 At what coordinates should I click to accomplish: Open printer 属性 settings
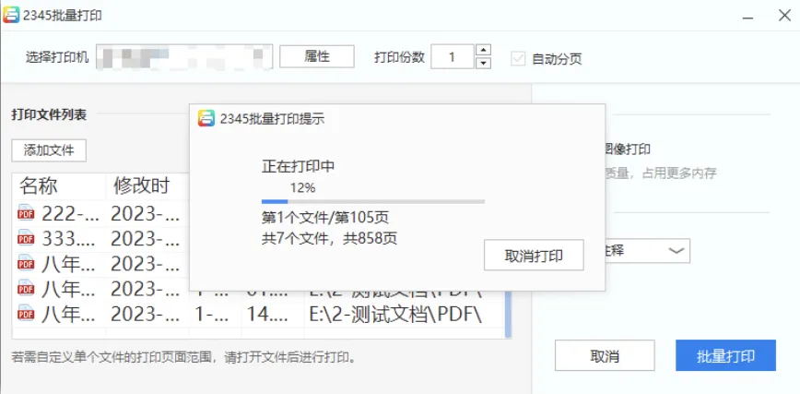coord(317,56)
